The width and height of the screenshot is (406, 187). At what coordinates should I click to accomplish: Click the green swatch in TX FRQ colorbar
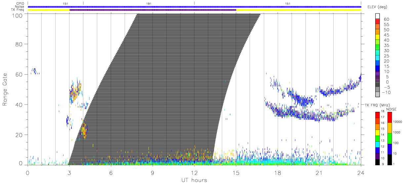(x=378, y=139)
